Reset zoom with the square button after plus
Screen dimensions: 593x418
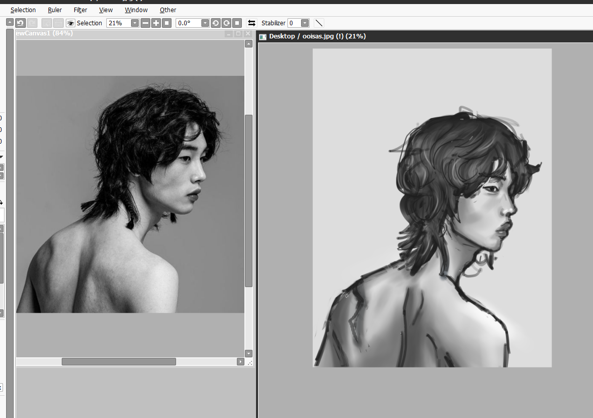(166, 23)
